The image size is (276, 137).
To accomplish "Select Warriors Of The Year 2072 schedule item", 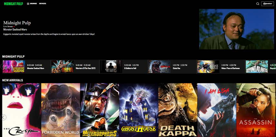I will click(74, 67).
